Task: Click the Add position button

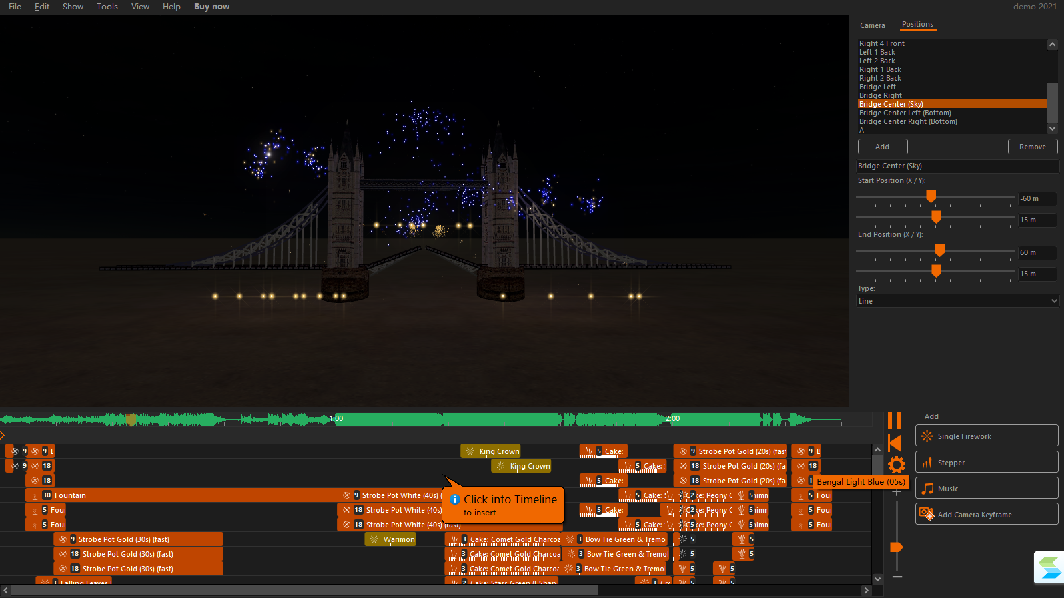Action: click(883, 147)
